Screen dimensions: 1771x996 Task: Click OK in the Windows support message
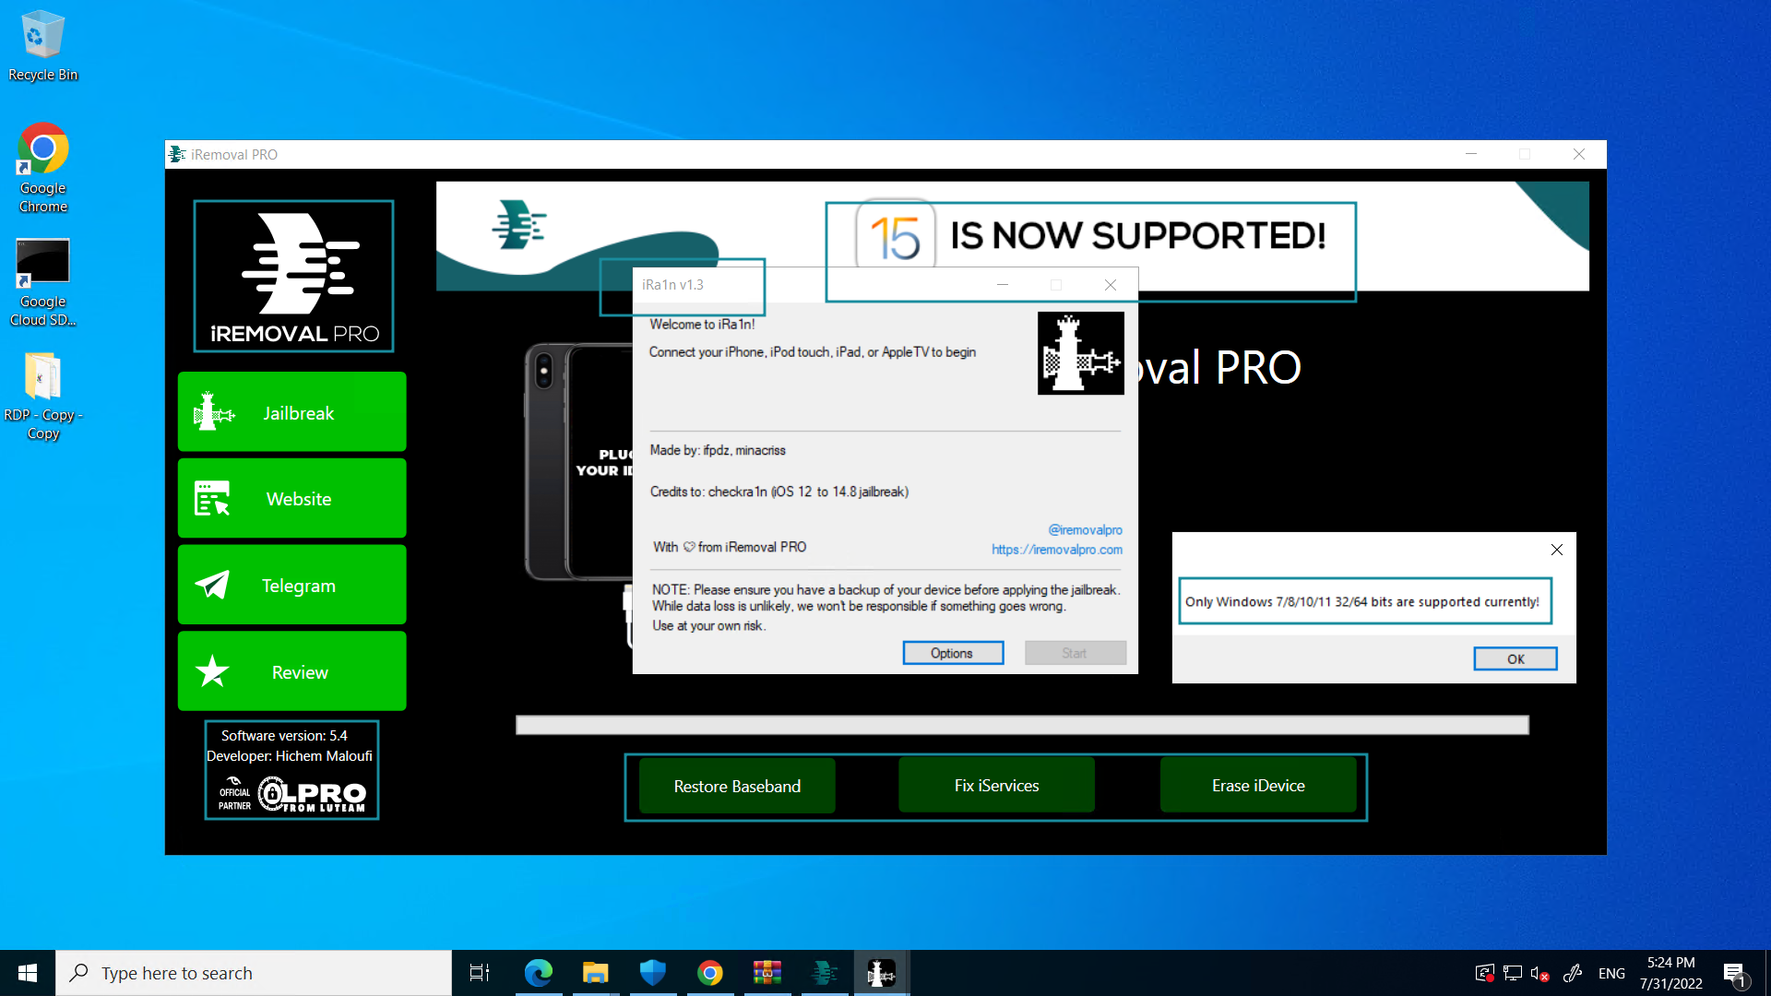[x=1515, y=658]
